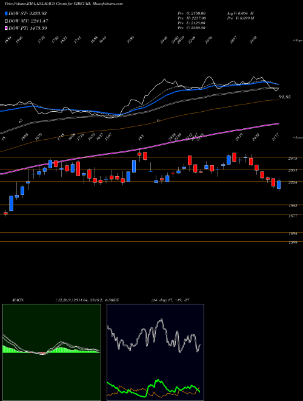Click the Pre L: 2125.00 value
The height and width of the screenshot is (401, 303).
pos(191,23)
